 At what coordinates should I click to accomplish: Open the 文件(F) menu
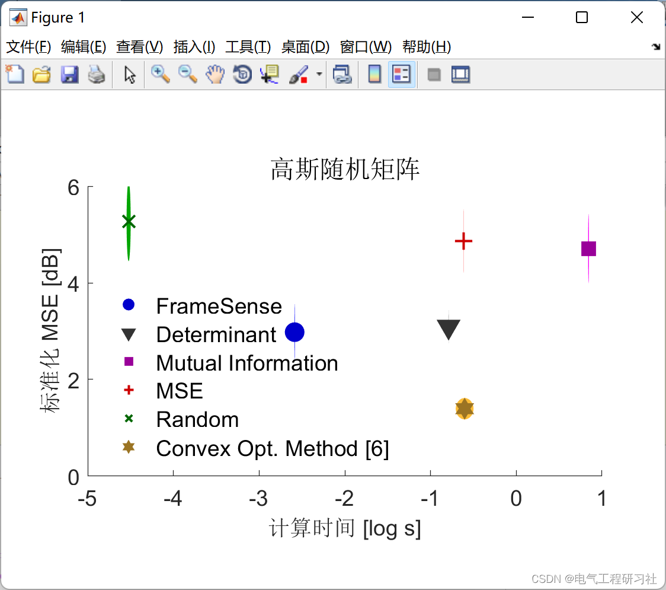28,47
